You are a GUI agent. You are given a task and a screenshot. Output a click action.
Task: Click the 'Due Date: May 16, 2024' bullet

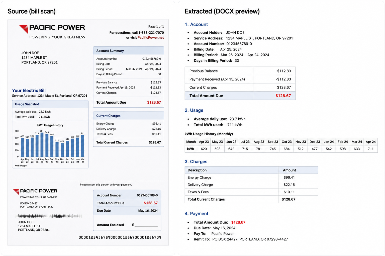pyautogui.click(x=215, y=228)
